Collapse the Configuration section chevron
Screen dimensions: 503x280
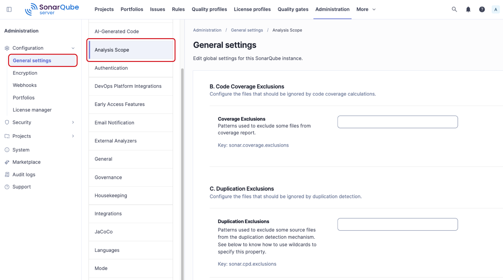tap(73, 48)
